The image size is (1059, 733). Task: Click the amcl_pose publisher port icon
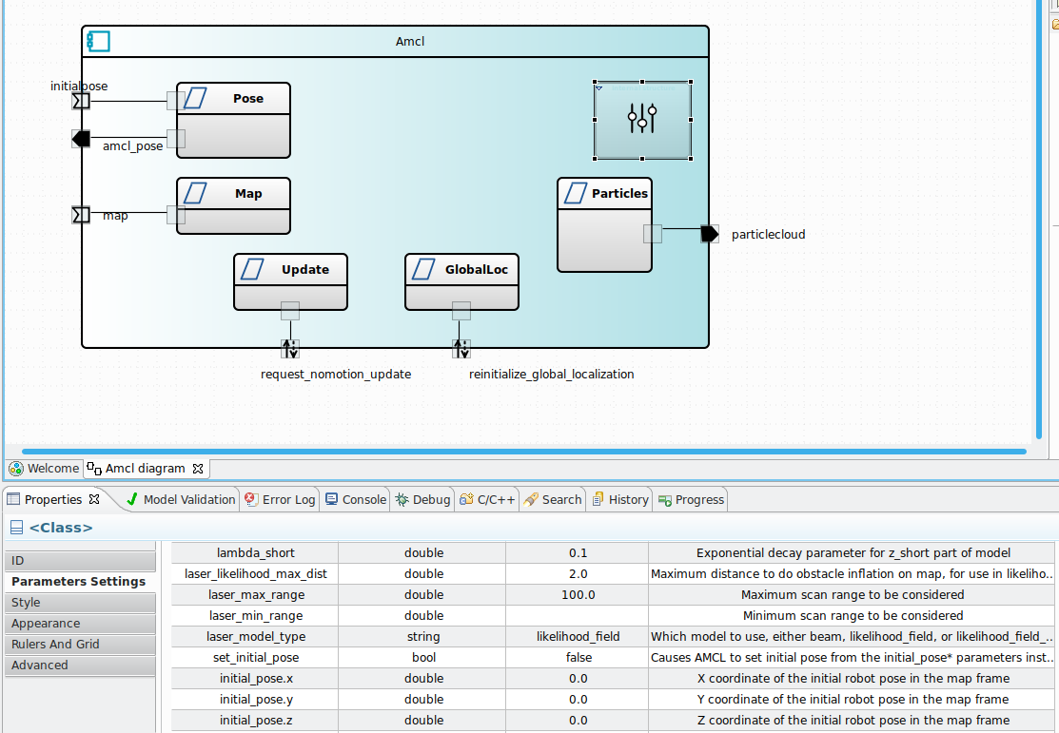[x=81, y=139]
